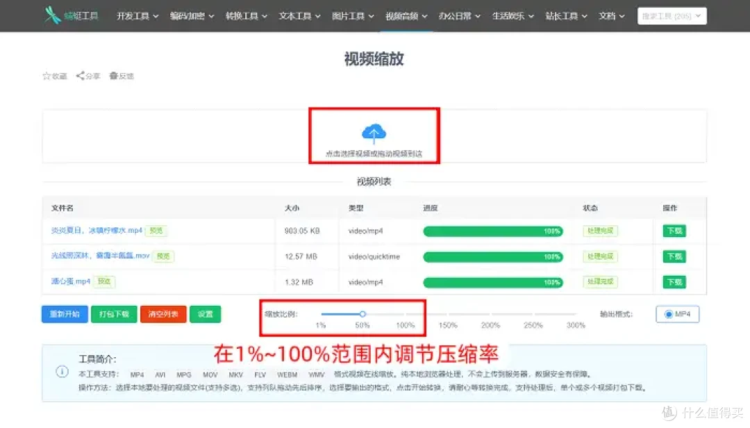Open the 文档 menu item
750x428 pixels.
pos(608,15)
